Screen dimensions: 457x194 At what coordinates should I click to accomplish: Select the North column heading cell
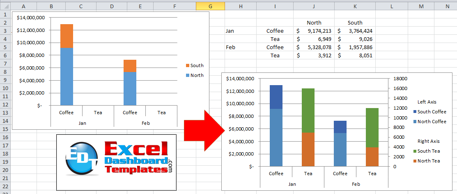314,23
